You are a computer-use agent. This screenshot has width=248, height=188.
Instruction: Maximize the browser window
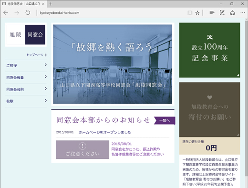[x=232, y=4]
